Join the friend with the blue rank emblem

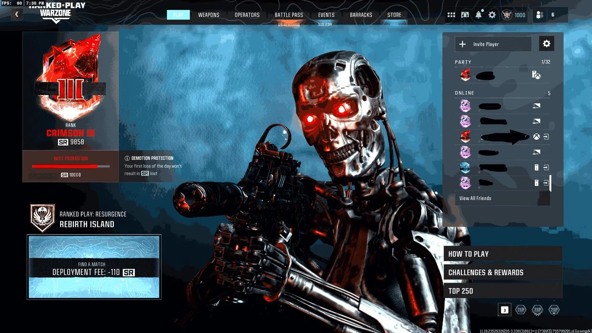click(x=546, y=168)
